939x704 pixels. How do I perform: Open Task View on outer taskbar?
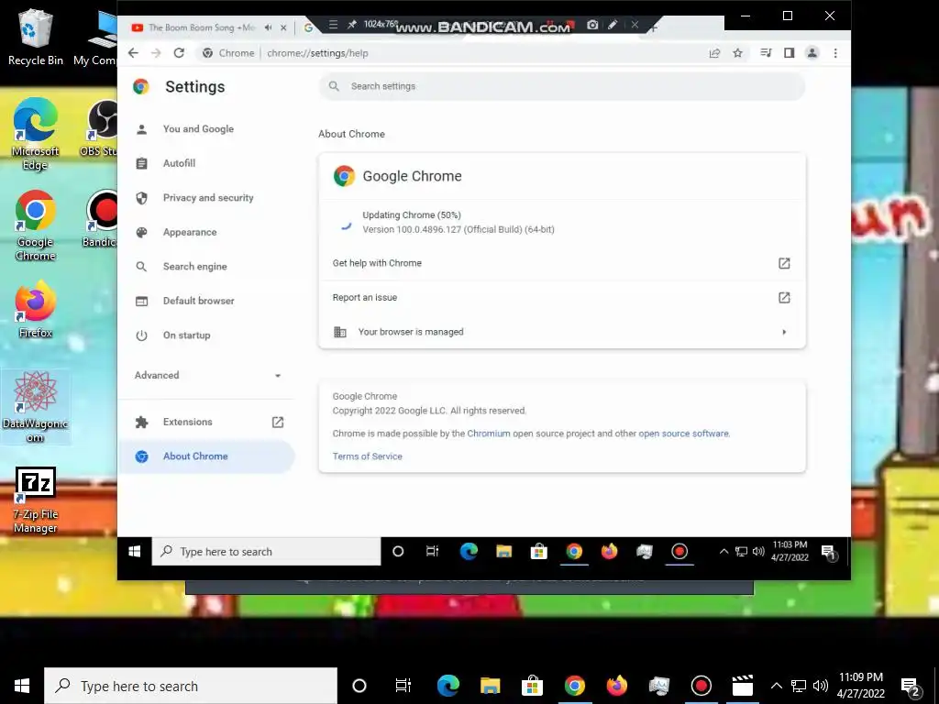click(403, 686)
